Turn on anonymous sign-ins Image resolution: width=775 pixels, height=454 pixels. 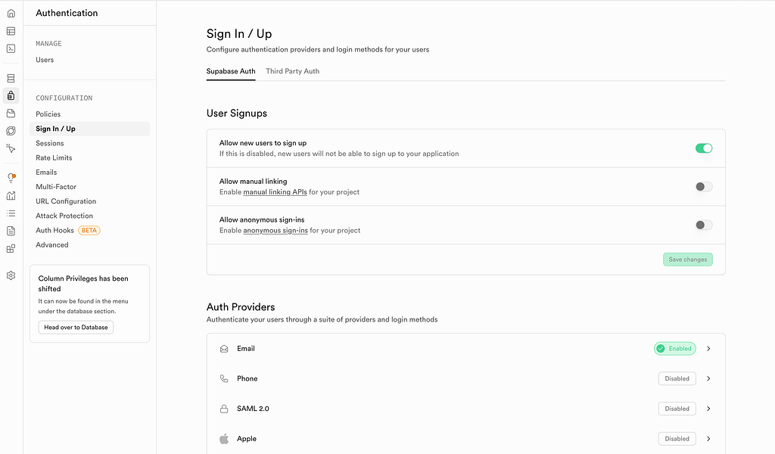pos(703,224)
